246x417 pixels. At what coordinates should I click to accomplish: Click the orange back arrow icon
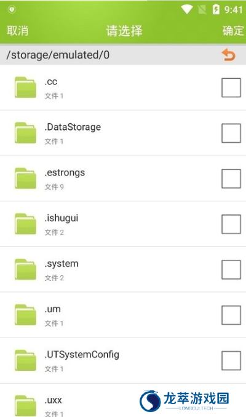(228, 55)
